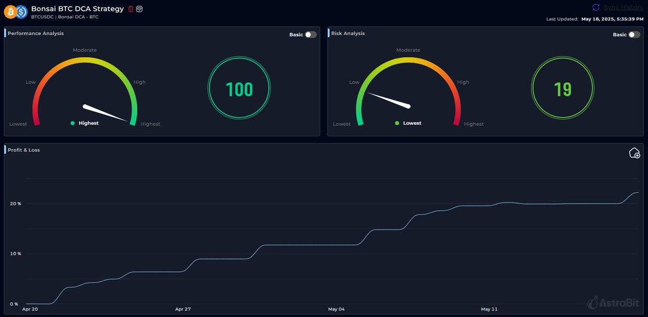Toggle Basic switch in Performance Analysis
Image resolution: width=648 pixels, height=317 pixels.
coord(310,35)
